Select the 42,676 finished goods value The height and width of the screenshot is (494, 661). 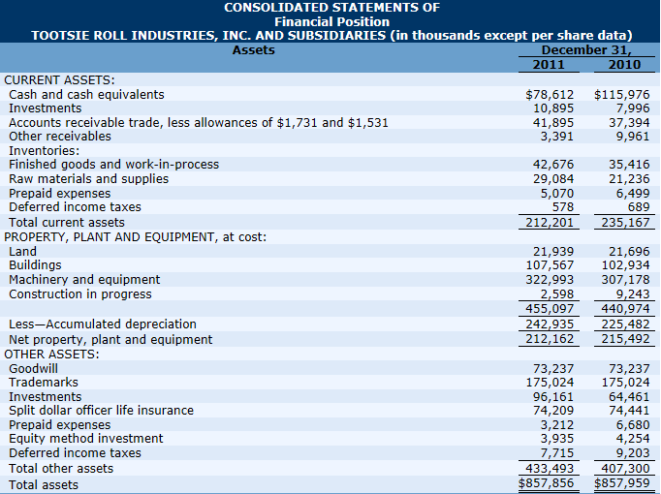click(x=553, y=165)
